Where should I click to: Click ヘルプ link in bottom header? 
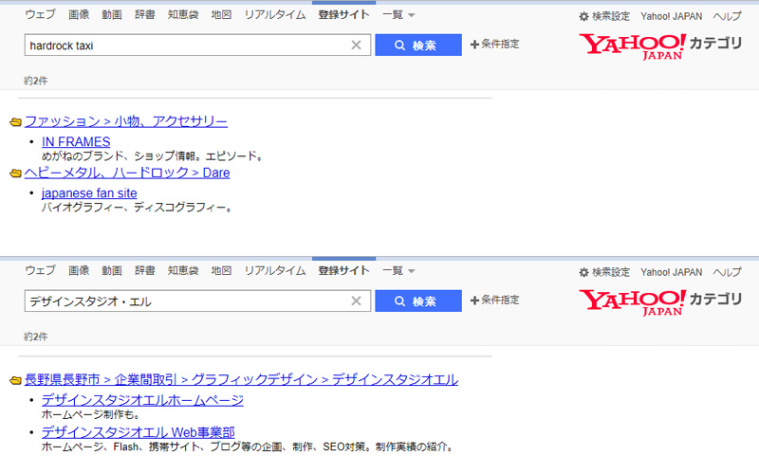[727, 272]
